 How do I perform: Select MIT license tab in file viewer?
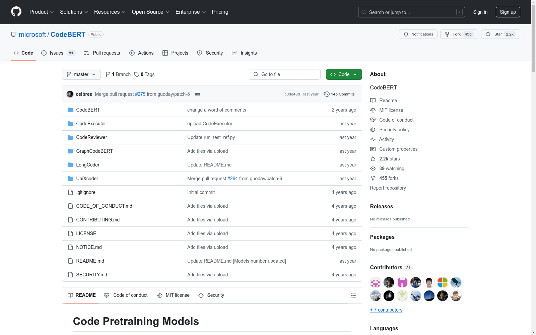tap(173, 295)
